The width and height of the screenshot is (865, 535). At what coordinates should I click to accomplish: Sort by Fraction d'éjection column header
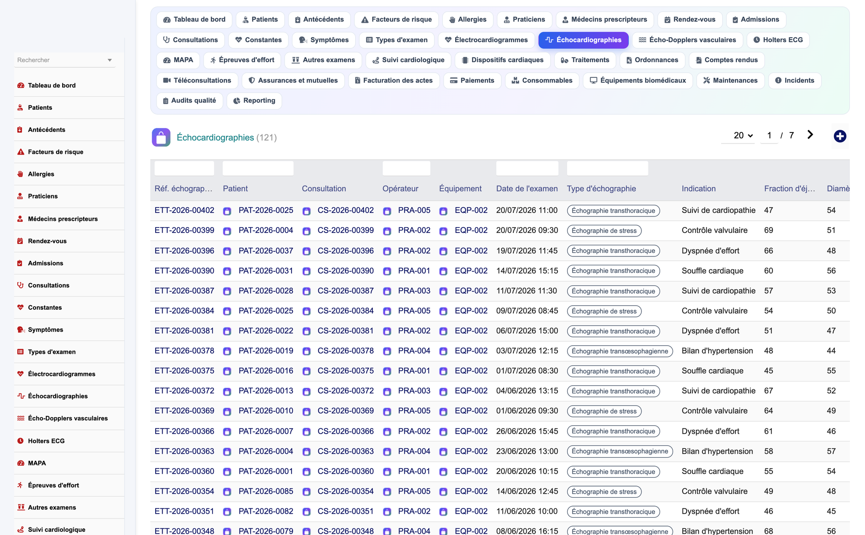[789, 188]
